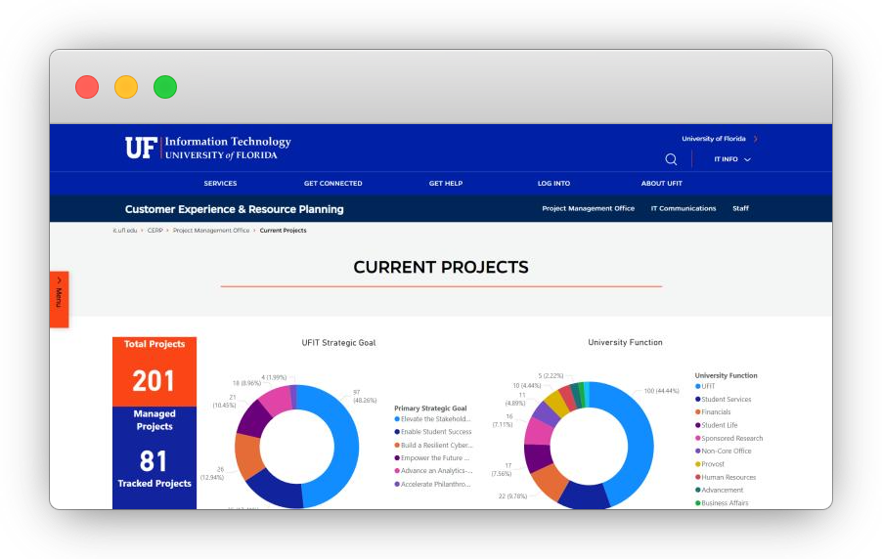Open the search magnifier icon

click(671, 159)
